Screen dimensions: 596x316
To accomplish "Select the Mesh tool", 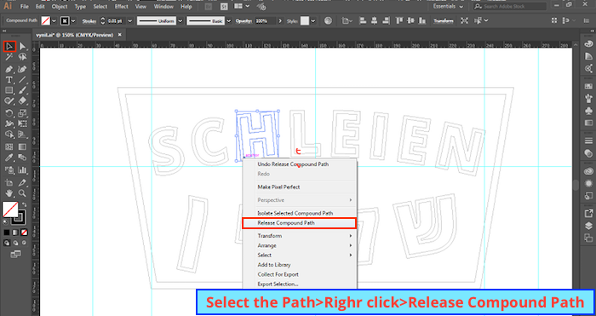I will coord(9,147).
